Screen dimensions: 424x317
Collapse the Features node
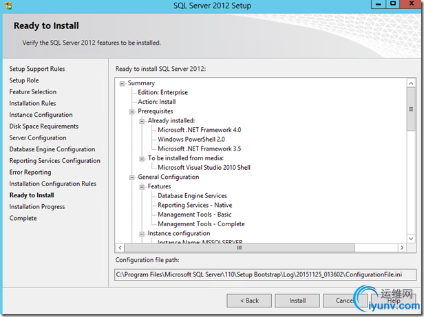click(x=142, y=187)
